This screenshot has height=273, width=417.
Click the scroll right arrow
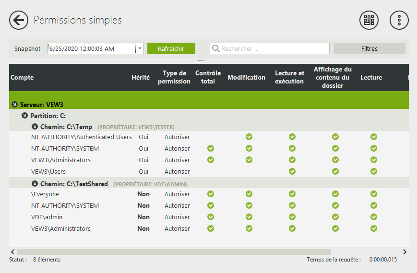coord(405,252)
